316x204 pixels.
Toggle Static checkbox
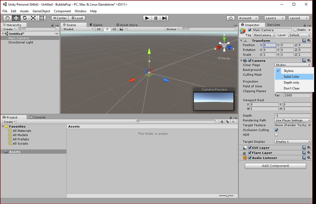[295, 30]
